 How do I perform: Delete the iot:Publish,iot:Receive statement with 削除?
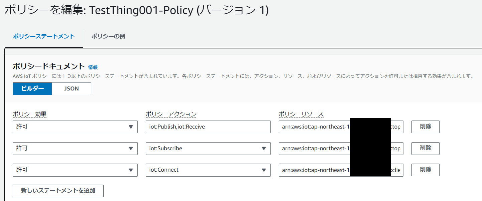(x=425, y=127)
